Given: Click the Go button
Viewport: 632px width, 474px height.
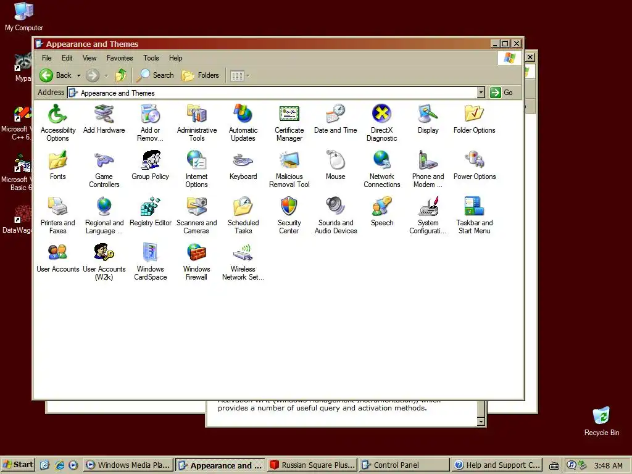Looking at the screenshot, I should [501, 93].
